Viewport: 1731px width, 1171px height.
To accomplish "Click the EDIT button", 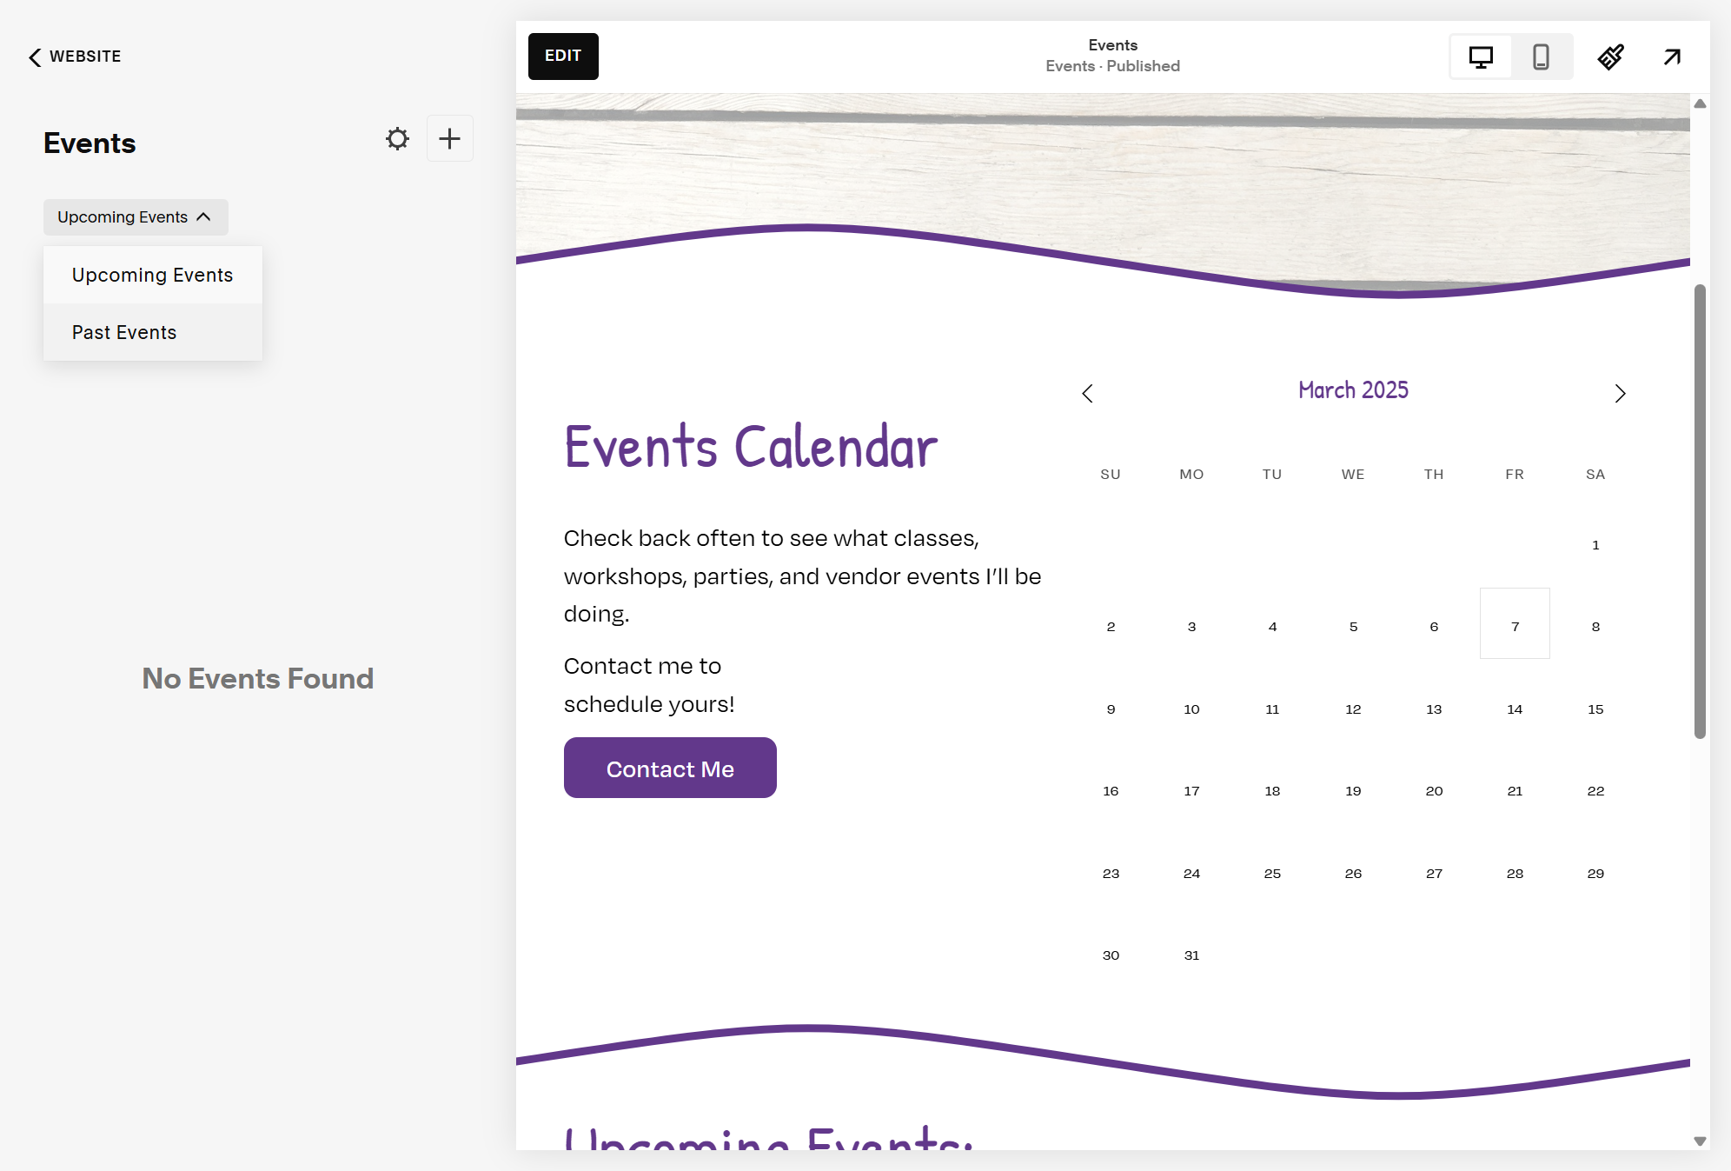I will (x=563, y=56).
